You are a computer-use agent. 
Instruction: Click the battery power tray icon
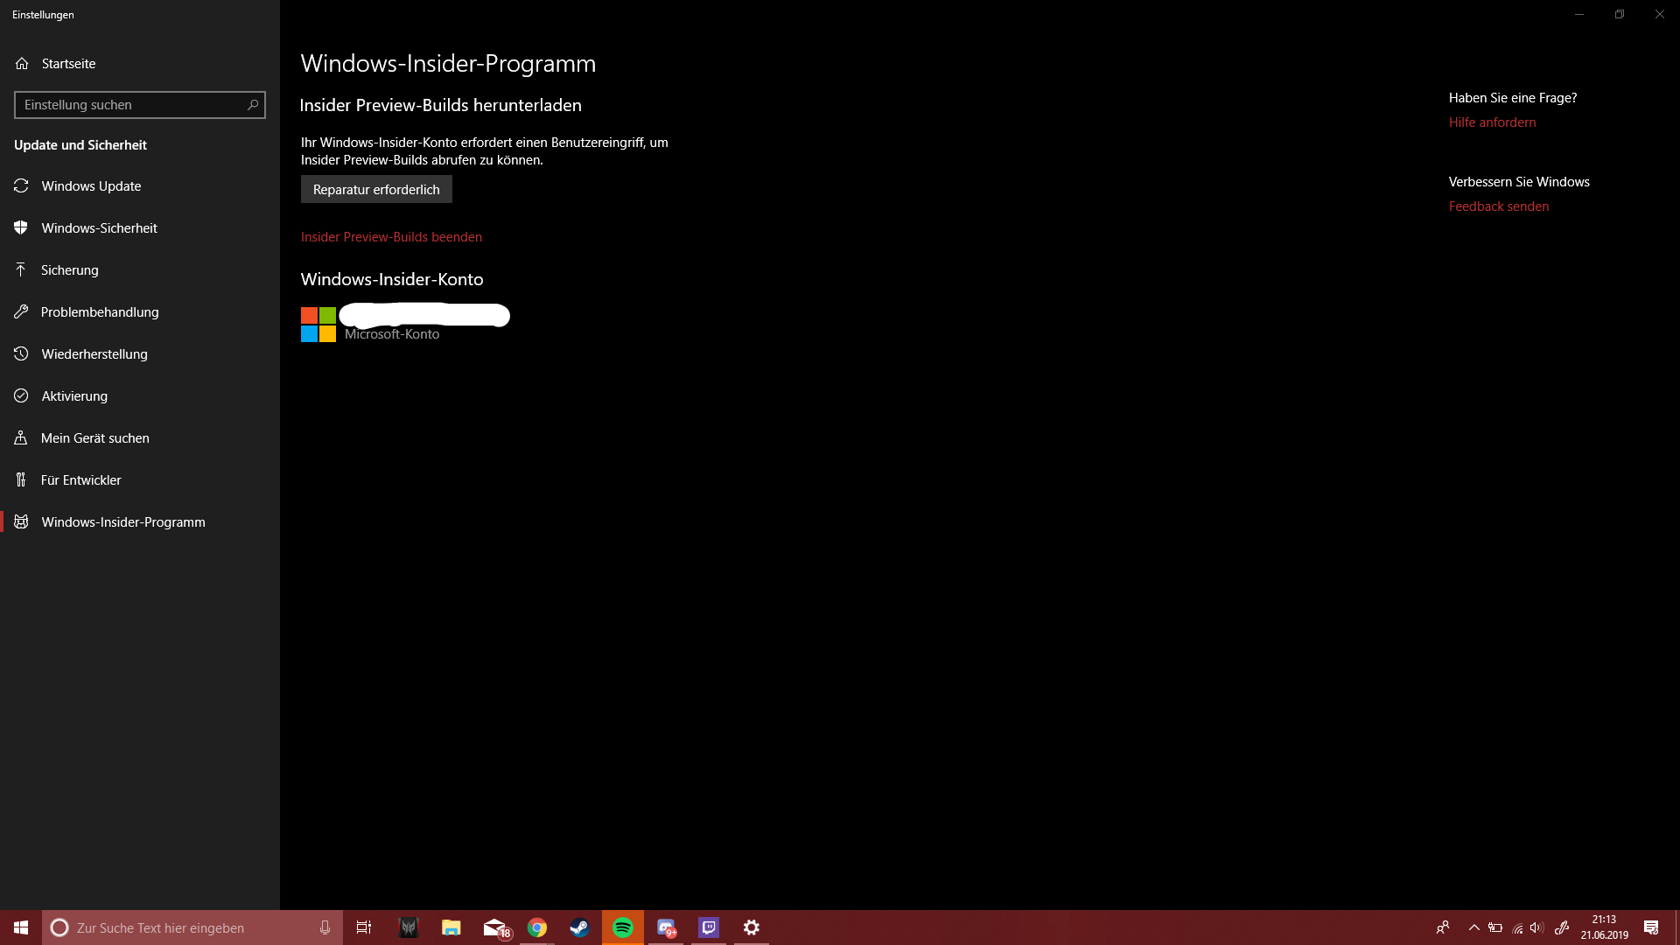click(x=1495, y=927)
